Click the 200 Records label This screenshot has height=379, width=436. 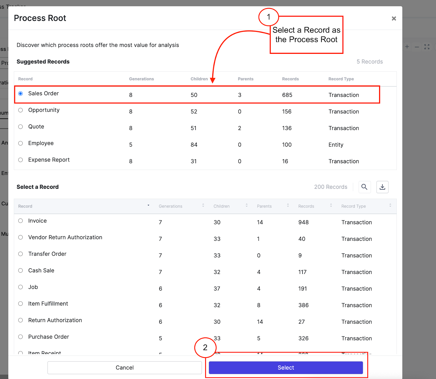click(331, 187)
